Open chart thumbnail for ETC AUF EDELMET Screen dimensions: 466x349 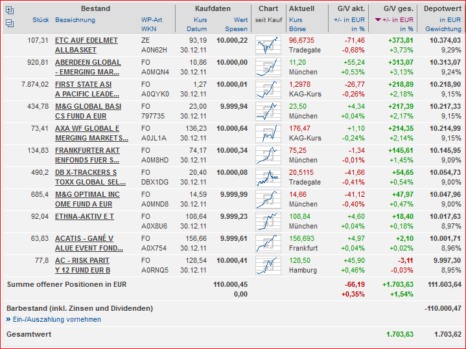click(x=268, y=45)
